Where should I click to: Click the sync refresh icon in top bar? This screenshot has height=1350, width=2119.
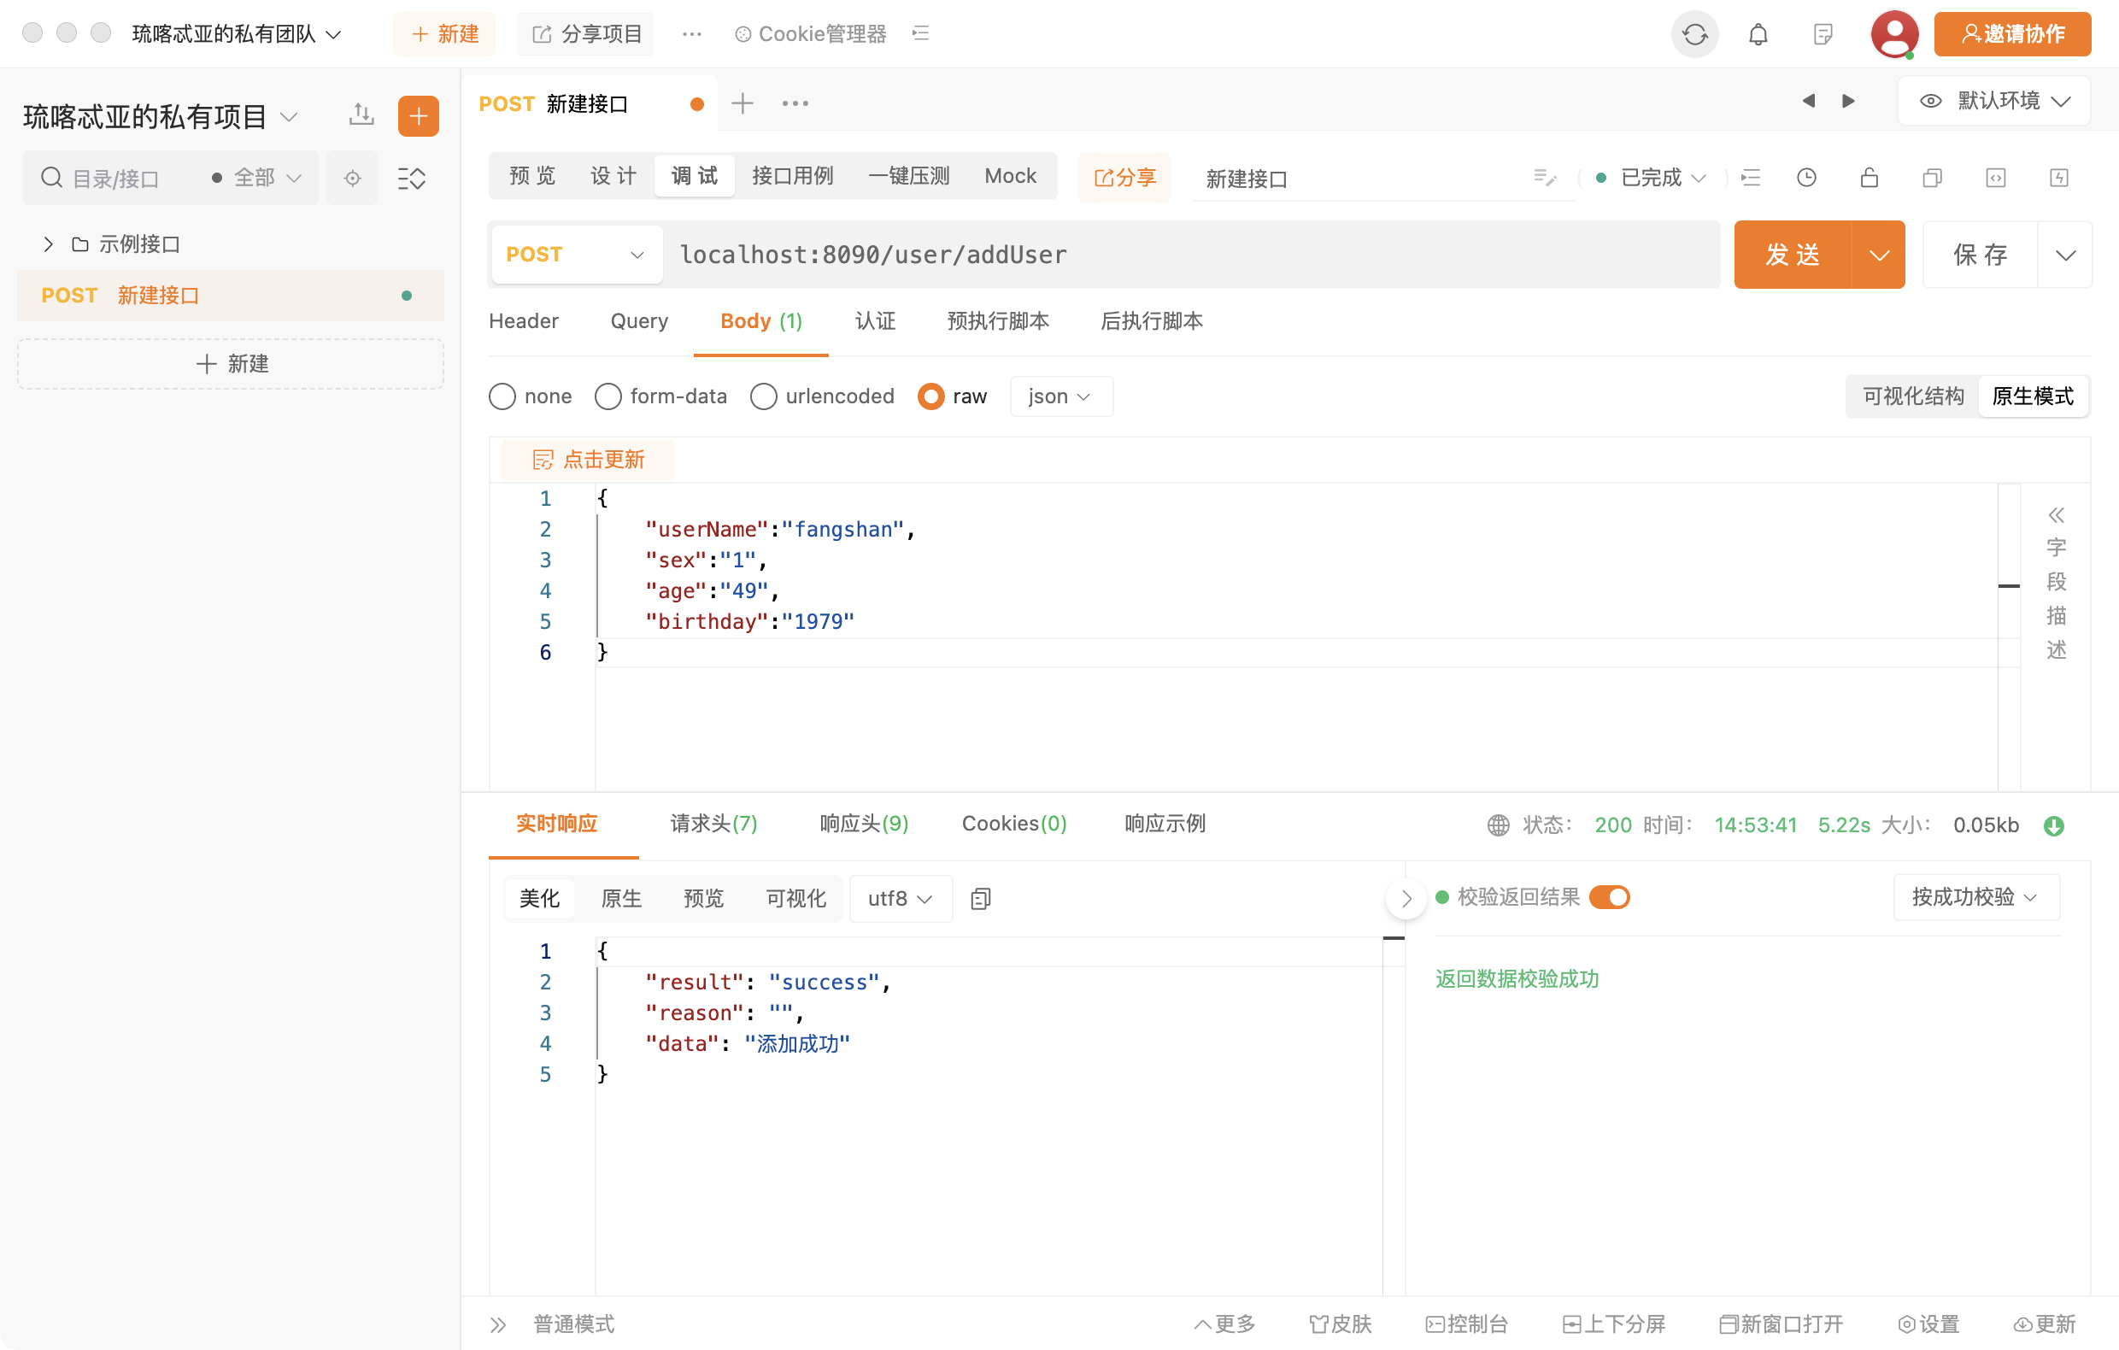(1694, 34)
